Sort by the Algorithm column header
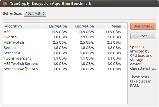The width and height of the screenshot is (159, 107). coord(22,26)
